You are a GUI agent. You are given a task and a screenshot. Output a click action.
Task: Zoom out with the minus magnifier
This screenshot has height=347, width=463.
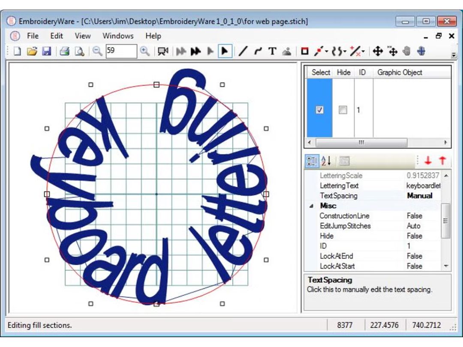[97, 51]
